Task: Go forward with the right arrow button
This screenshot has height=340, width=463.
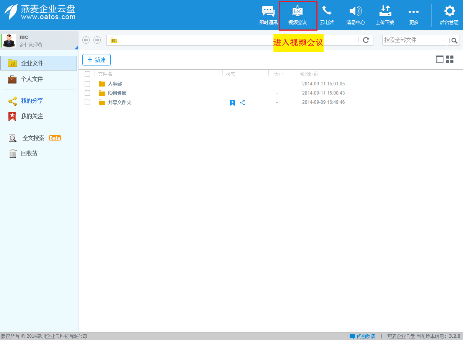Action: pyautogui.click(x=97, y=40)
